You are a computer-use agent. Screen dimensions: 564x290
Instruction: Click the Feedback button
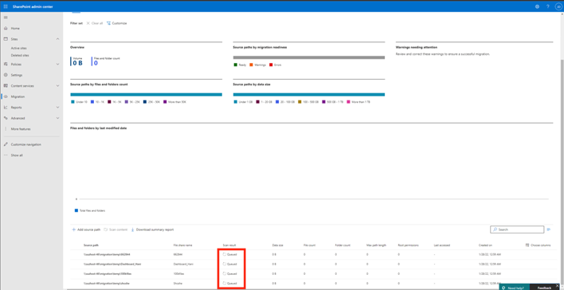coord(544,288)
